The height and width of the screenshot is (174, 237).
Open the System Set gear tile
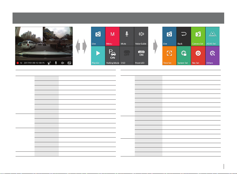(184, 56)
